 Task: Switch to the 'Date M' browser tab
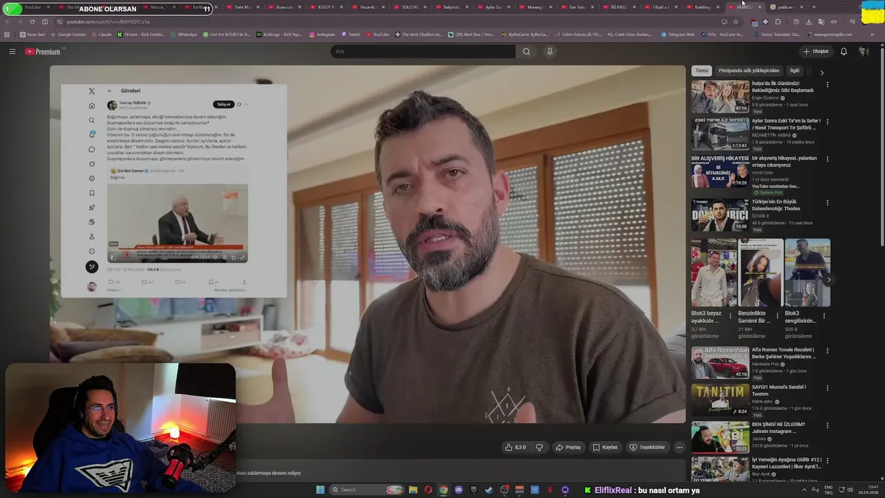[243, 7]
